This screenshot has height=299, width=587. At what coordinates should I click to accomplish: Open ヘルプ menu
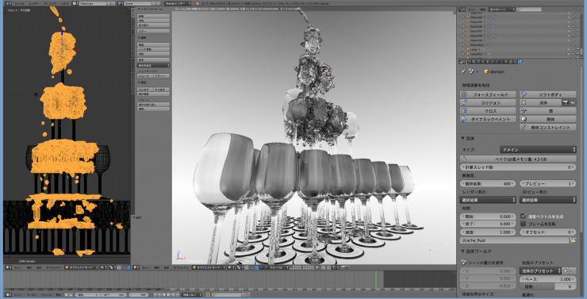(65, 3)
